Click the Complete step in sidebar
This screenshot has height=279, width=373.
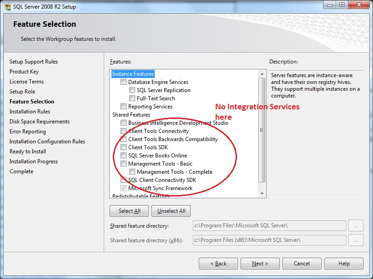[x=21, y=171]
